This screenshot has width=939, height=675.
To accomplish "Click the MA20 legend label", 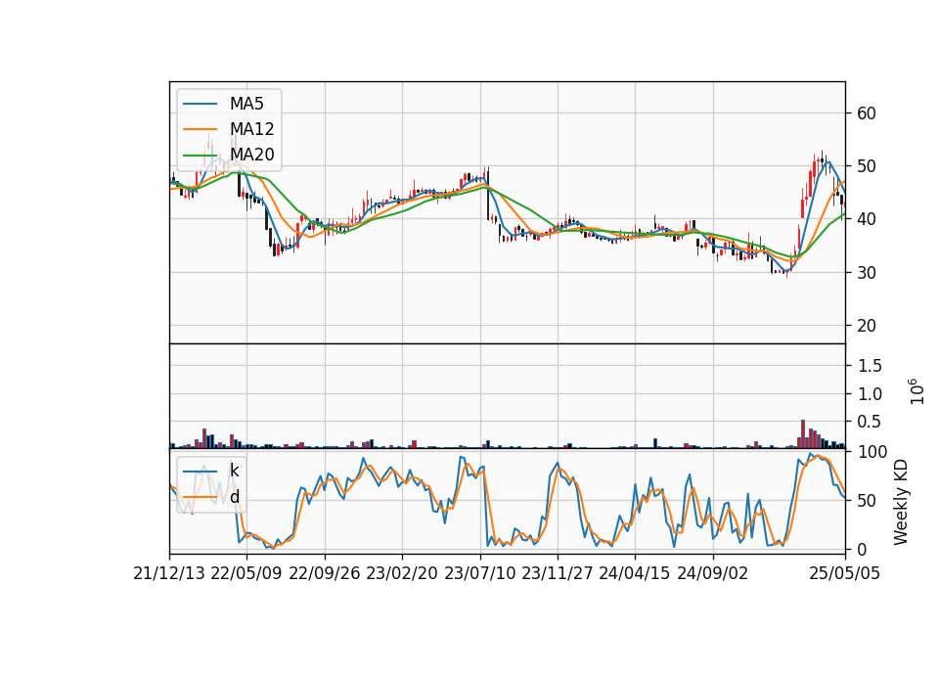I will click(251, 155).
